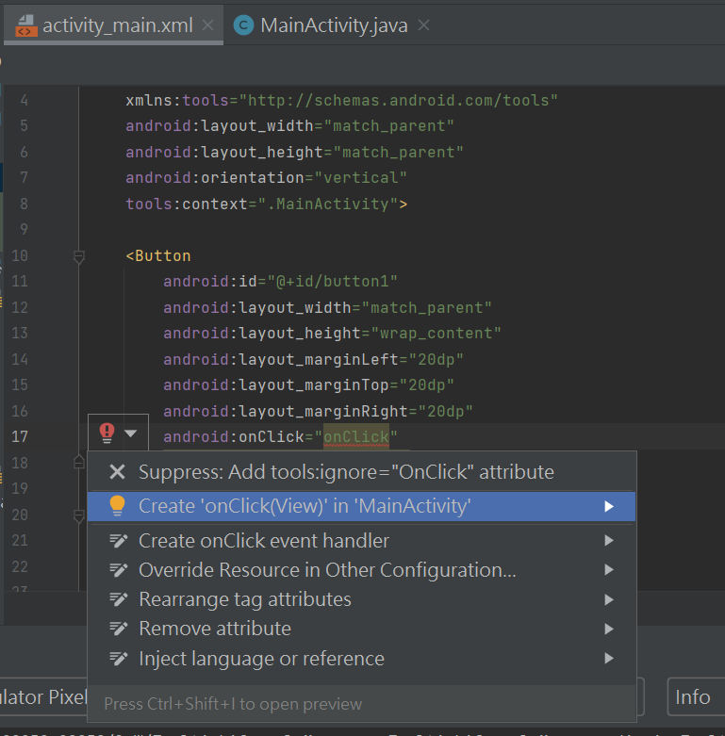Click the pencil icon beside Rearrange tag attributes
Viewport: 725px width, 736px height.
pos(119,600)
